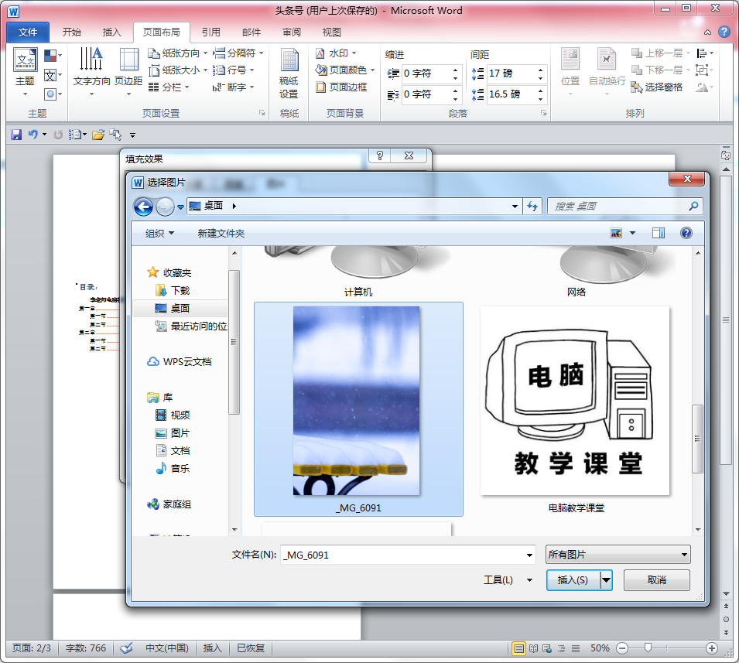Screen dimensions: 739x663
Task: Expand the 所有图片 file type dropdown
Action: 618,555
